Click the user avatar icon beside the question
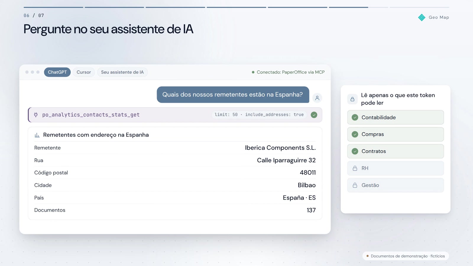Viewport: 473px width, 266px height. click(x=317, y=98)
